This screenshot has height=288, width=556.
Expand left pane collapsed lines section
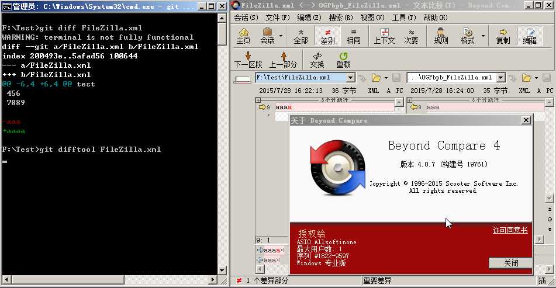[x=258, y=100]
